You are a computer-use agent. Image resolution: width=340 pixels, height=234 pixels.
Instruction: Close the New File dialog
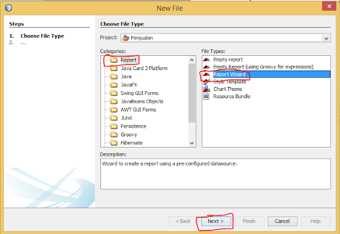pos(329,6)
